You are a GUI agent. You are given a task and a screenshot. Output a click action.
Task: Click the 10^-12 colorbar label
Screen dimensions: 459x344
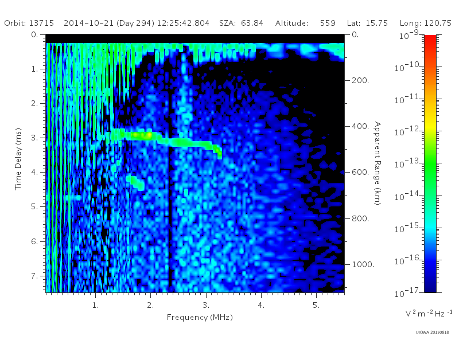(x=408, y=131)
